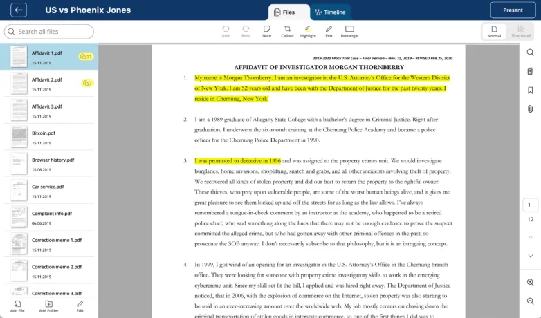Screen dimensions: 541x318
Task: Click the Search all files field
Action: click(49, 32)
